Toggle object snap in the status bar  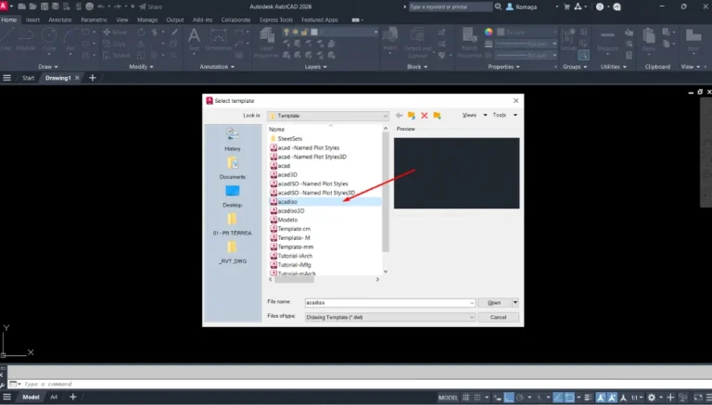[569, 398]
